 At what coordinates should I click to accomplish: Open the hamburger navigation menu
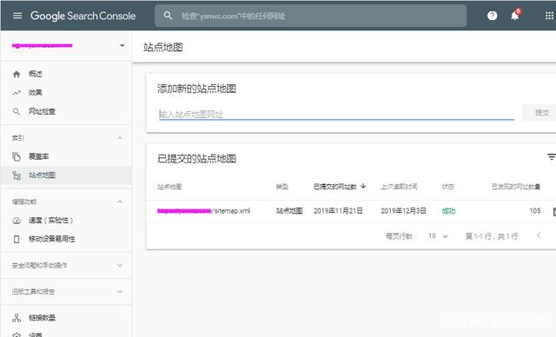click(x=17, y=16)
